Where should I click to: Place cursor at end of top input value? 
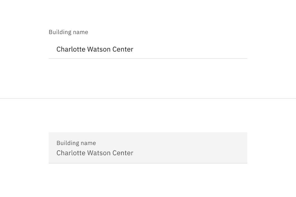click(x=133, y=49)
